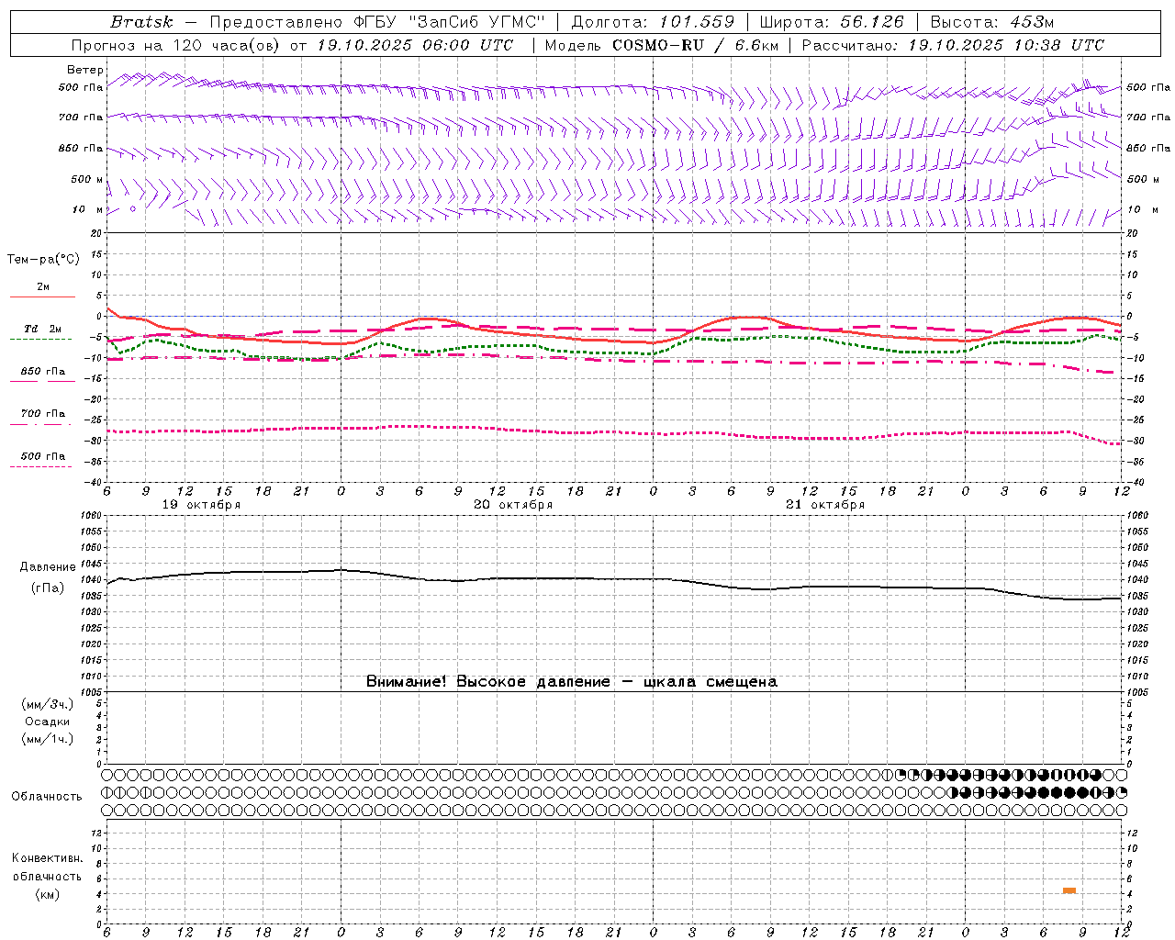
Task: Click the '10 м' wind level label on the left
Action: [87, 209]
